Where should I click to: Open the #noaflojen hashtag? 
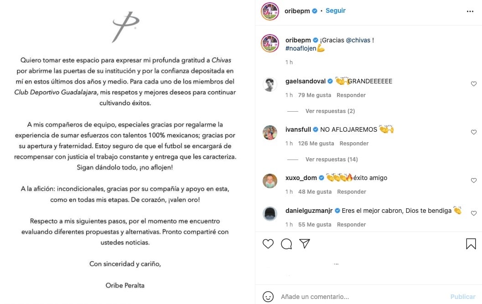301,48
